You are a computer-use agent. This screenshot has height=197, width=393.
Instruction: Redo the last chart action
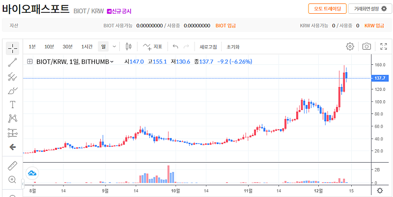(186, 47)
